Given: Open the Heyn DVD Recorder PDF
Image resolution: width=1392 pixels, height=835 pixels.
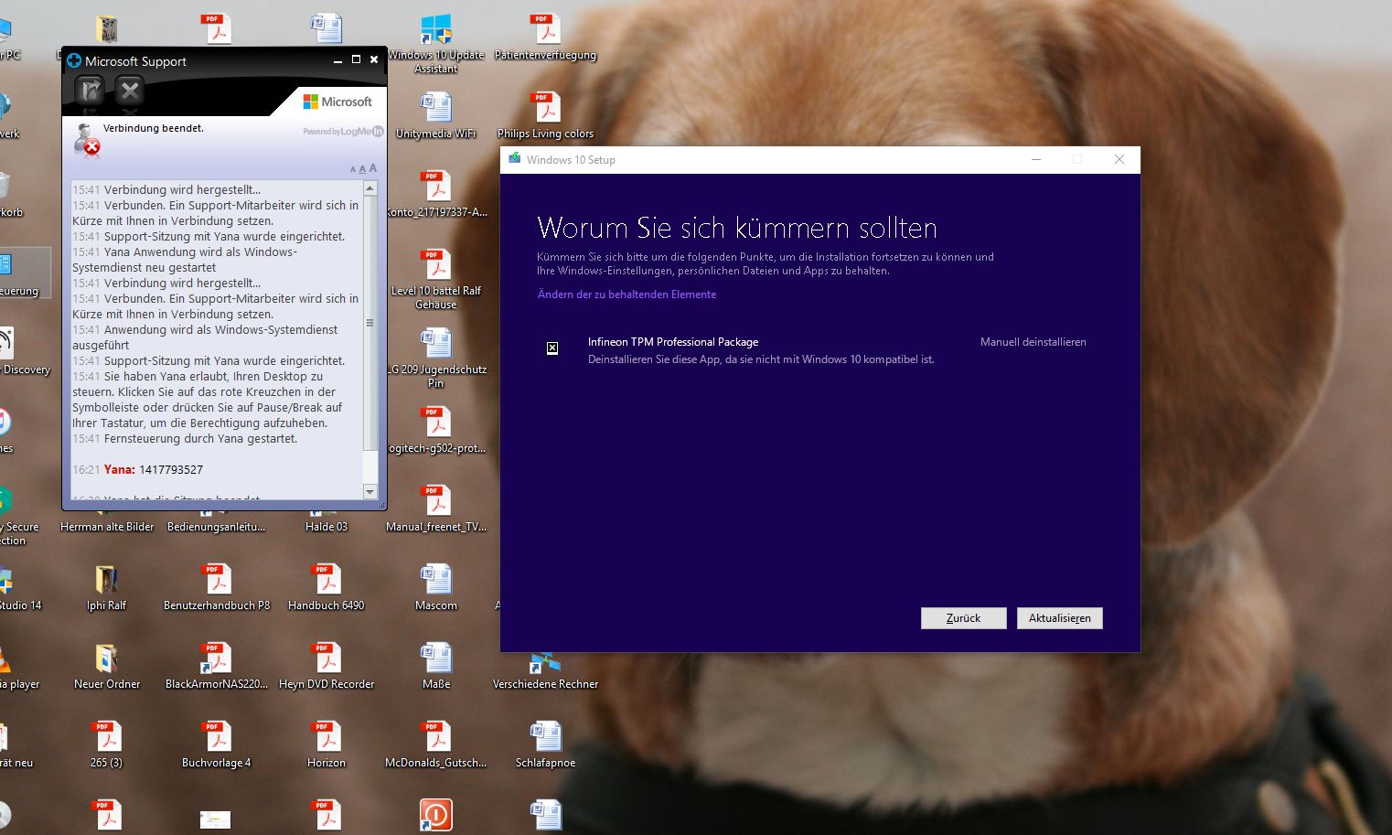Looking at the screenshot, I should [x=327, y=666].
